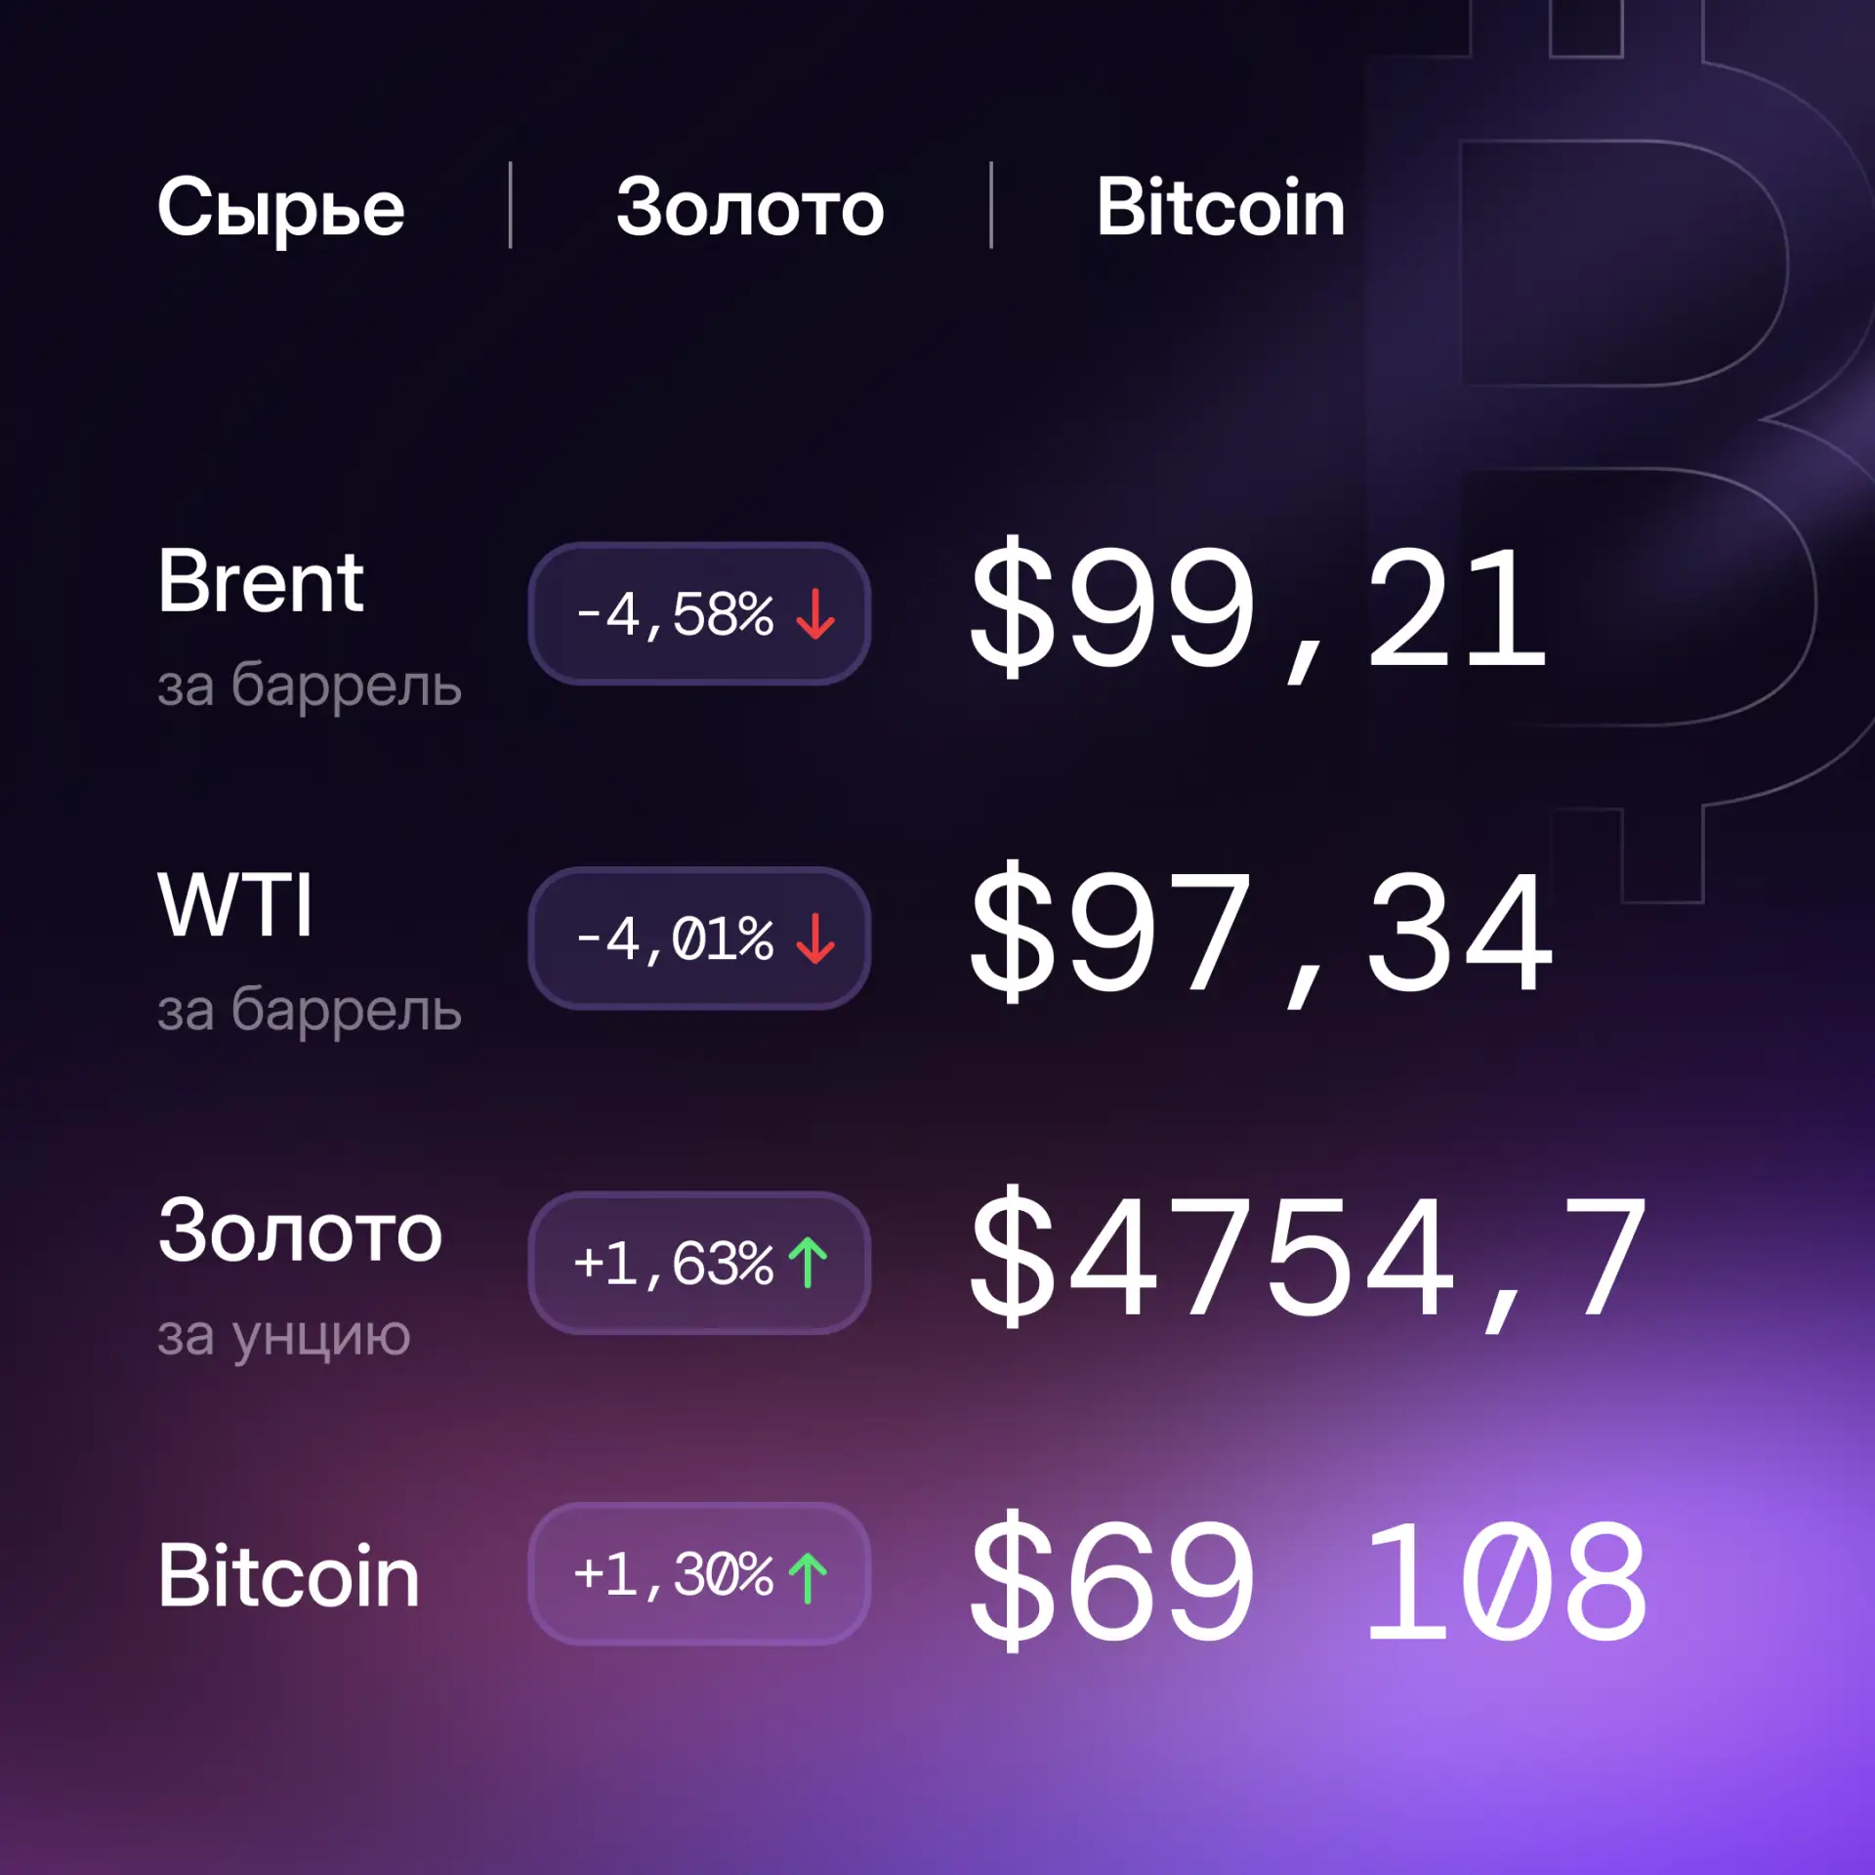The width and height of the screenshot is (1875, 1875).
Task: Click the WTI row label
Action: click(x=235, y=905)
